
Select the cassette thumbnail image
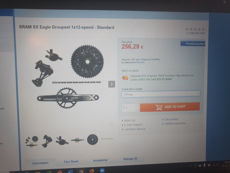pyautogui.click(x=92, y=140)
